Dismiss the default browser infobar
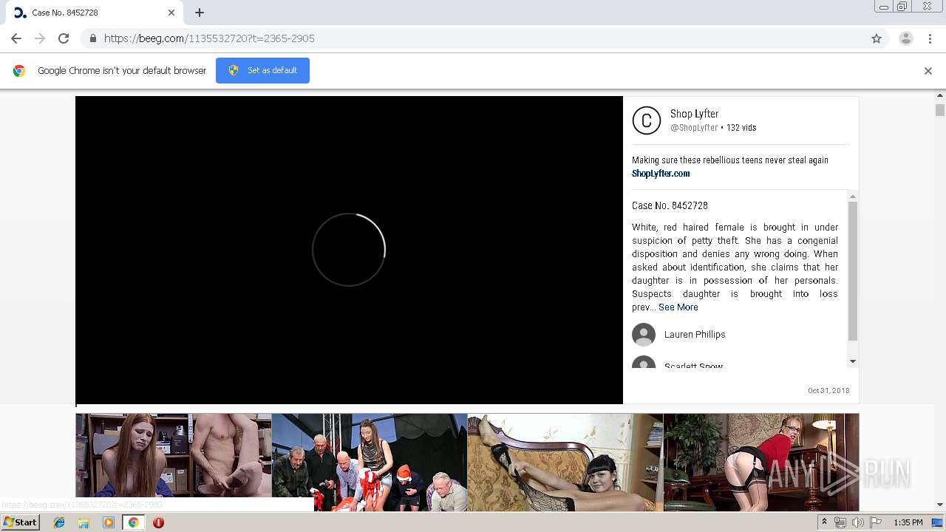 tap(928, 71)
